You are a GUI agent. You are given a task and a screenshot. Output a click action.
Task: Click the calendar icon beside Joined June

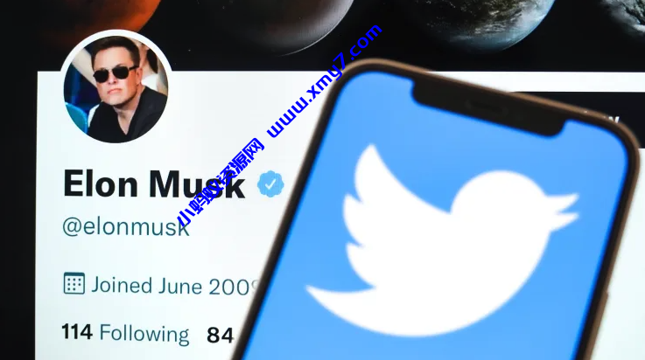74,283
